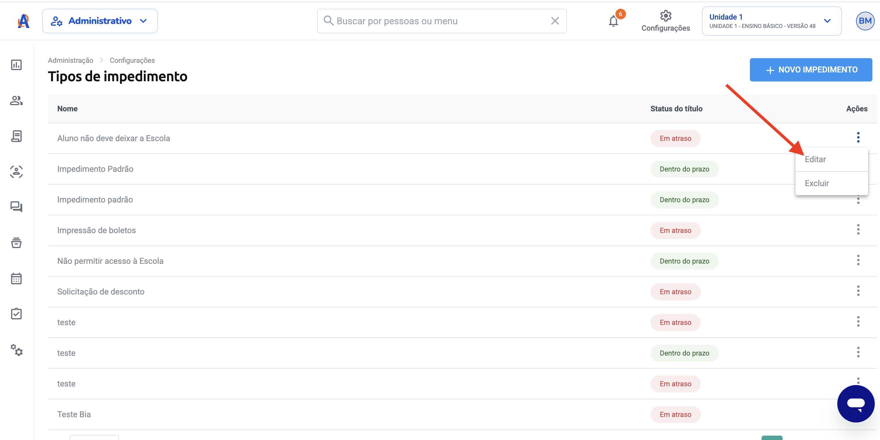Select Editar in the context menu

(831, 160)
